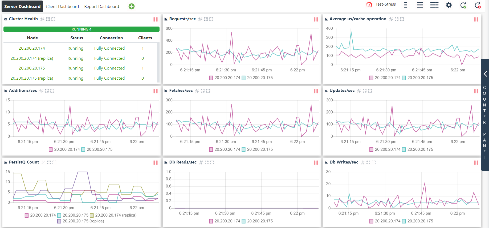
Task: Expand PersistQ Count with corner icon
Action: click(x=49, y=162)
